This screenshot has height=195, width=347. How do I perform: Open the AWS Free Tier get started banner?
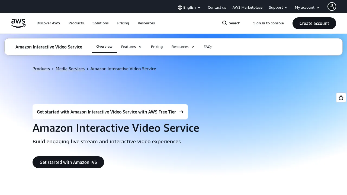110,112
